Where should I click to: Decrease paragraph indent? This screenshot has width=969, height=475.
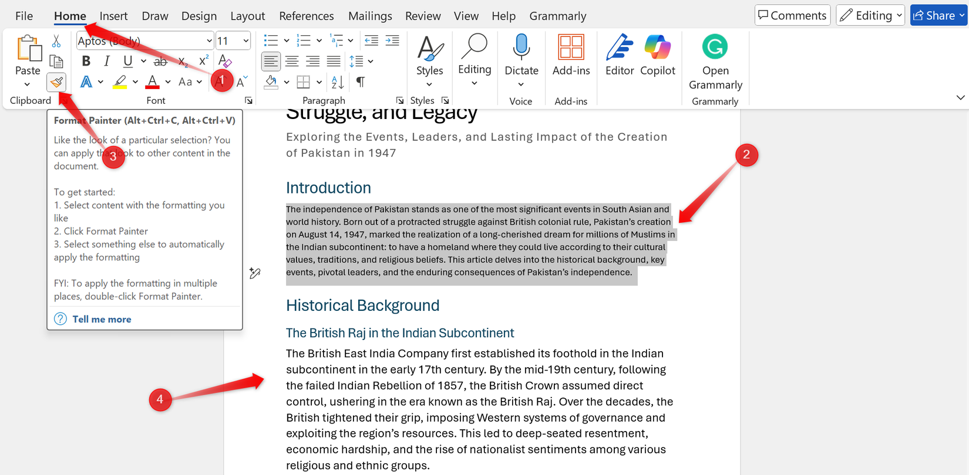click(x=371, y=40)
